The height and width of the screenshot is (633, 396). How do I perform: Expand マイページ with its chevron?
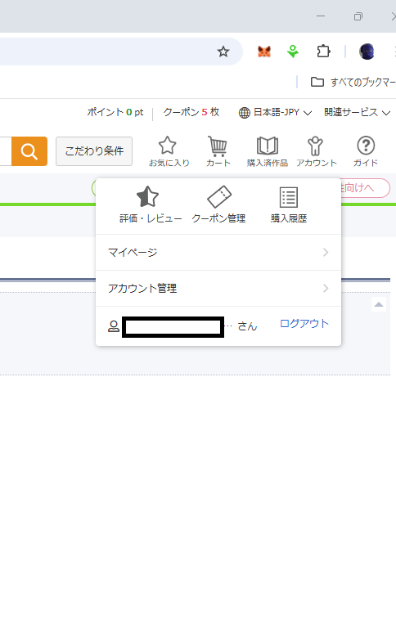click(x=326, y=253)
